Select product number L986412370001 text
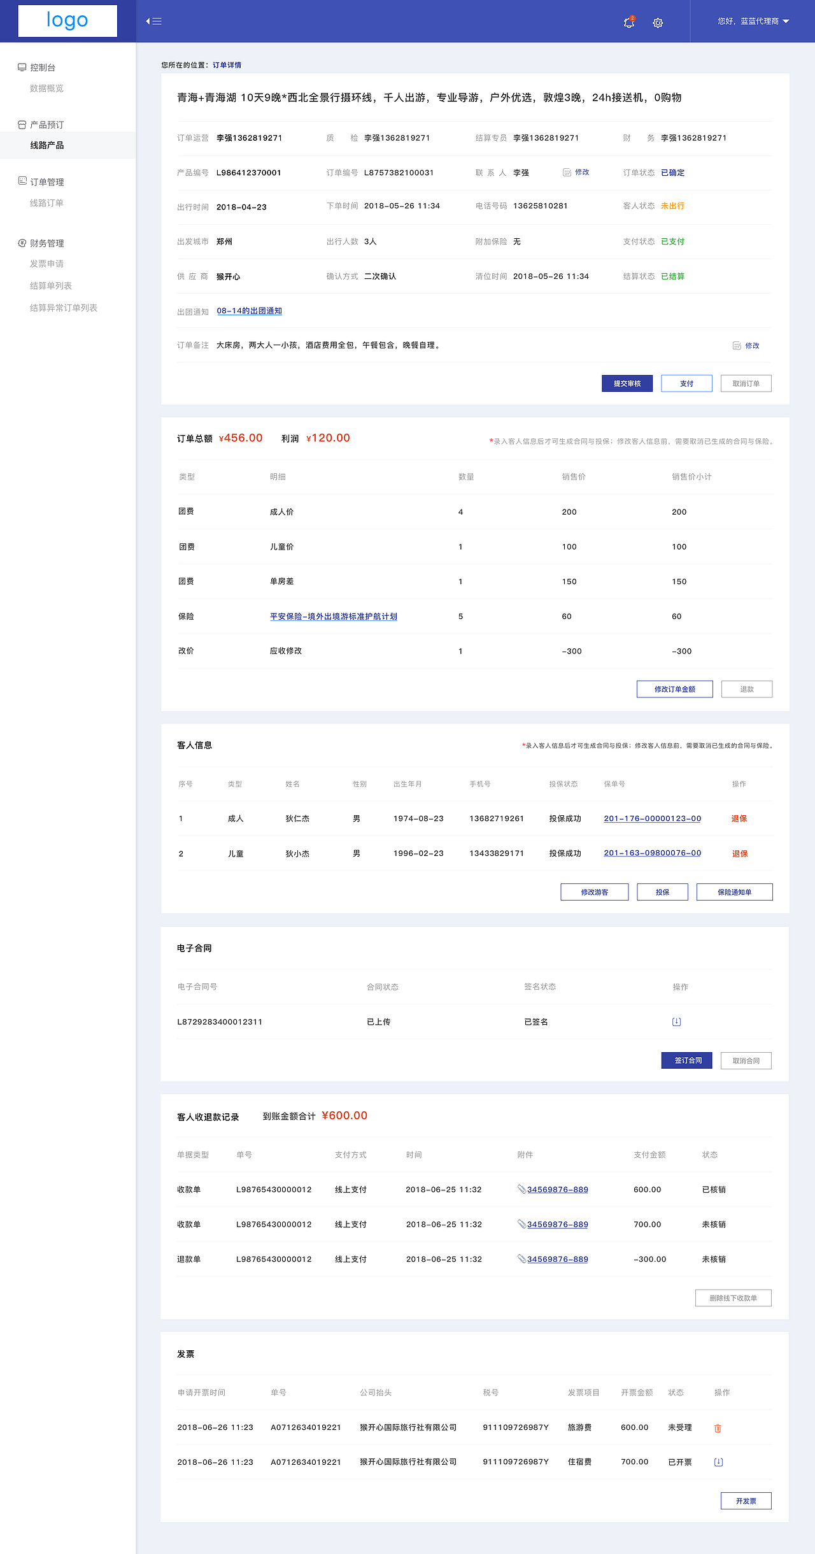 249,173
